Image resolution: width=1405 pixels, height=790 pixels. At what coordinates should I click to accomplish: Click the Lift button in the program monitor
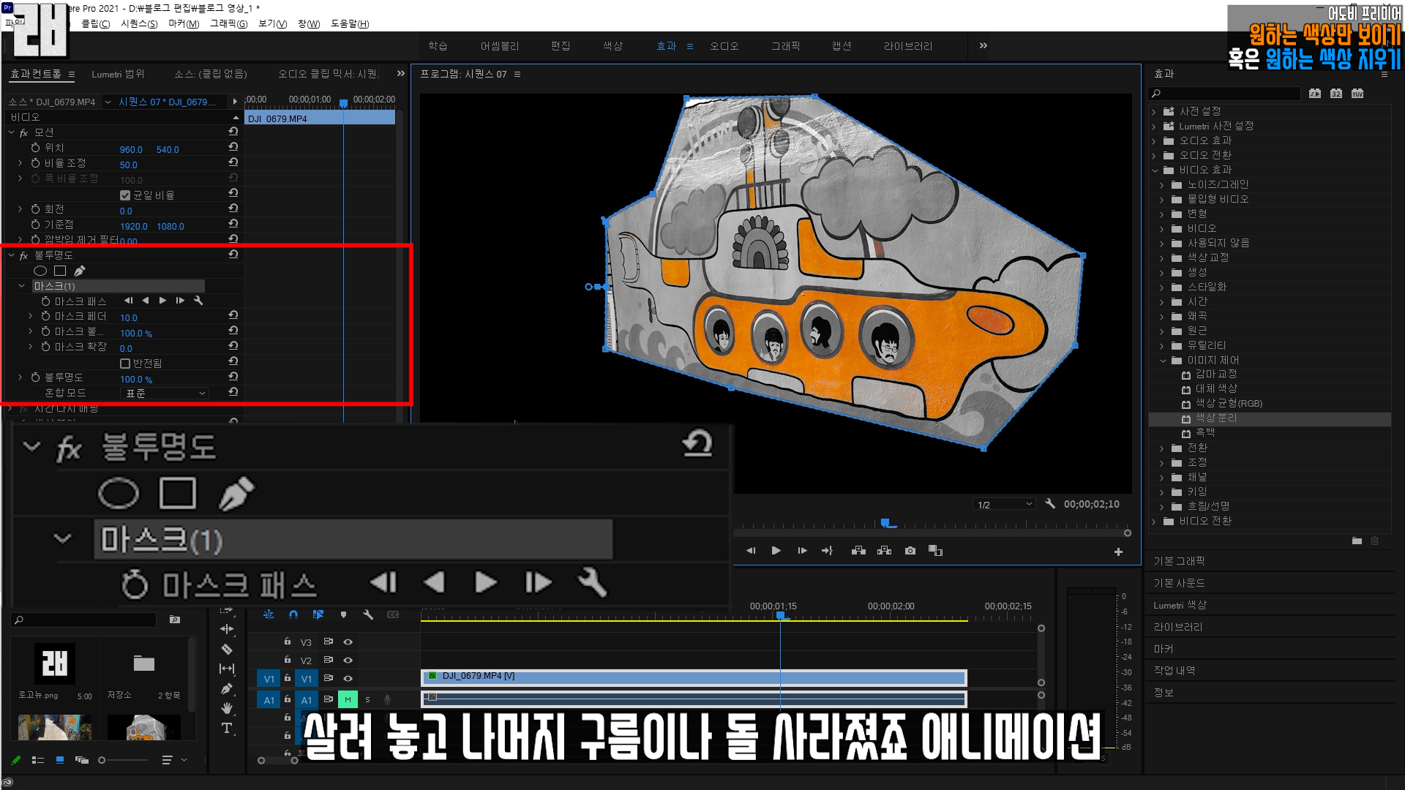(x=858, y=551)
